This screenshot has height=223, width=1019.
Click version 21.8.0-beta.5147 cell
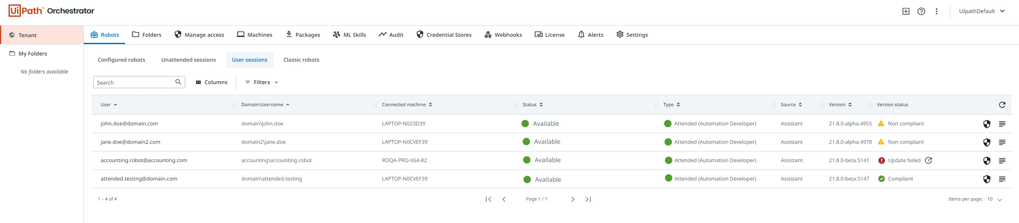(x=849, y=179)
